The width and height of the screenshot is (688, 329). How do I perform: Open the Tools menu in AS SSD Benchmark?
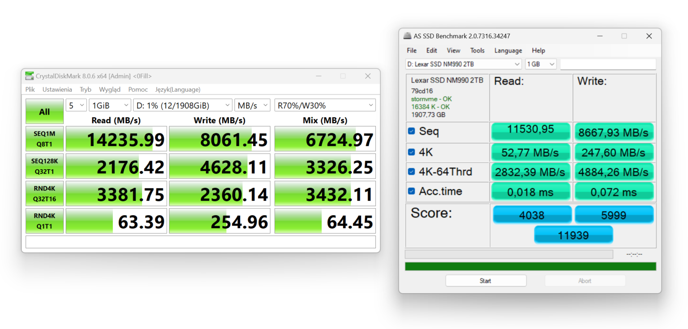[x=477, y=51]
